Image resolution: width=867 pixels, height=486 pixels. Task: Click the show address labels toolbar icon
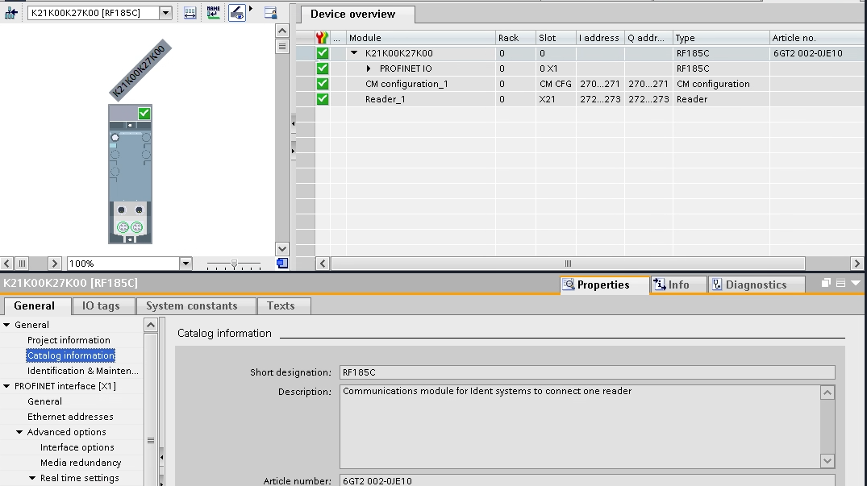pyautogui.click(x=190, y=13)
